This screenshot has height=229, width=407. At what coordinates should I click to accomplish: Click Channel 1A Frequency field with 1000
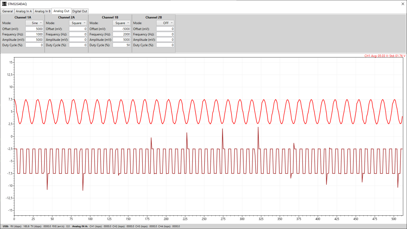(34, 34)
